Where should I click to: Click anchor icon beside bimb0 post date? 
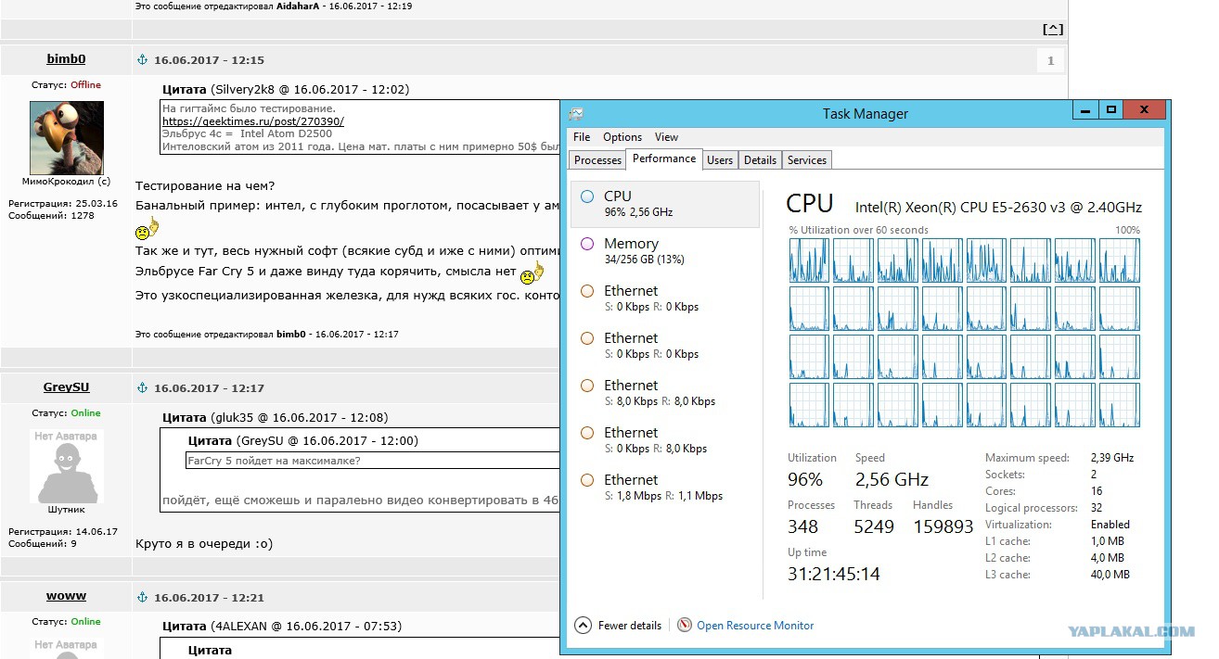(x=143, y=60)
